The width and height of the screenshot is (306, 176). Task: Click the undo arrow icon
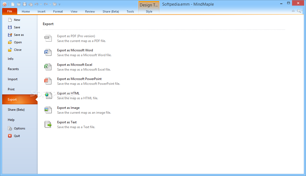36,4
